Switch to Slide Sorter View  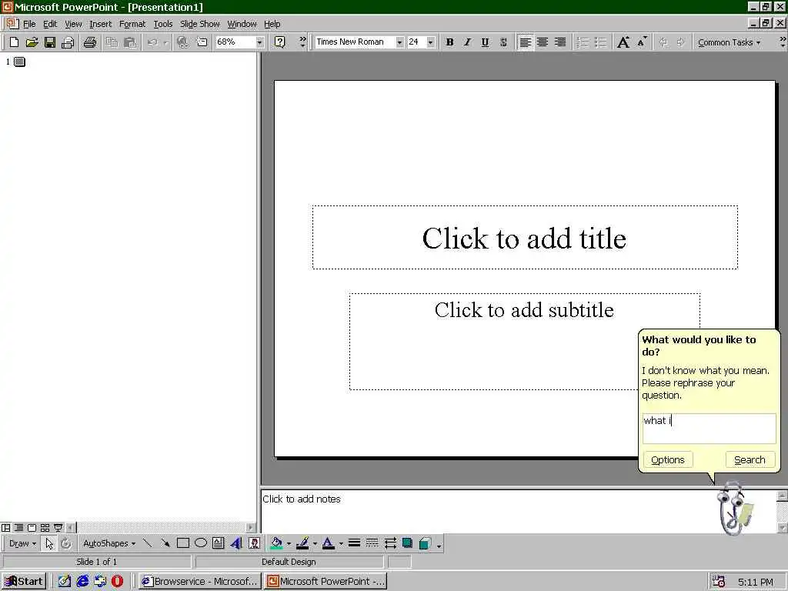pyautogui.click(x=45, y=528)
